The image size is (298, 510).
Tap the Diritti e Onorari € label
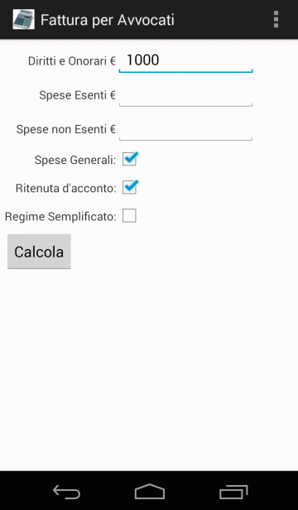71,61
